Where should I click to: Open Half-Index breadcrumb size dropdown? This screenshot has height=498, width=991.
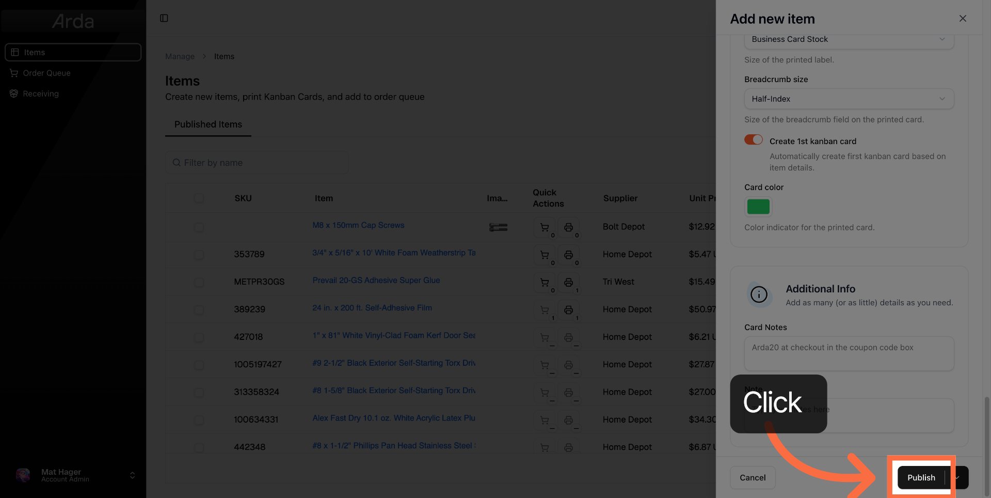(x=849, y=99)
